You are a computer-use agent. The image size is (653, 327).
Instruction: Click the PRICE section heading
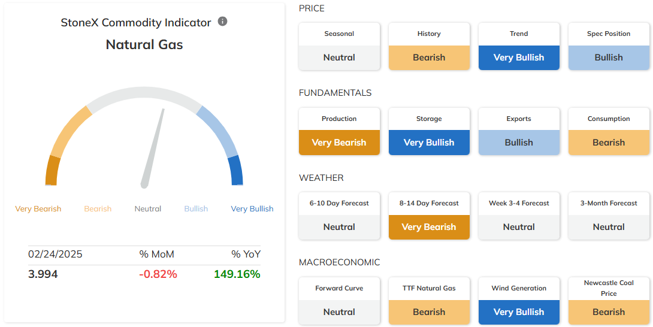point(312,8)
